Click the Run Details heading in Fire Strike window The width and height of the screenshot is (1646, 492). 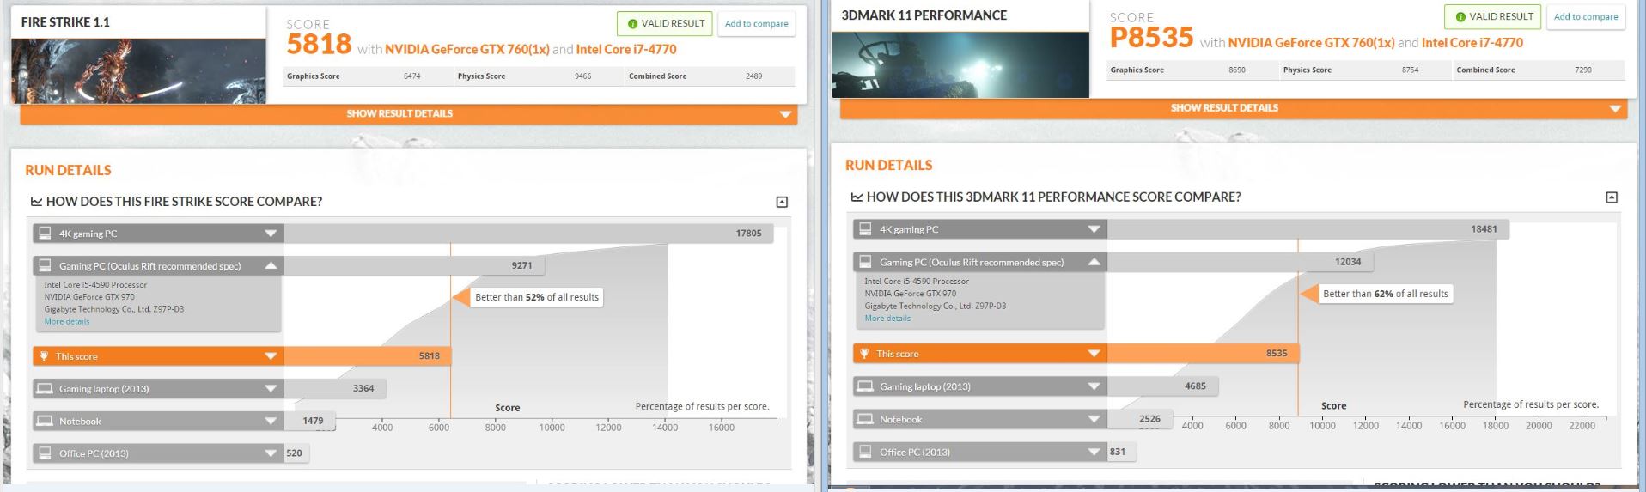(68, 170)
